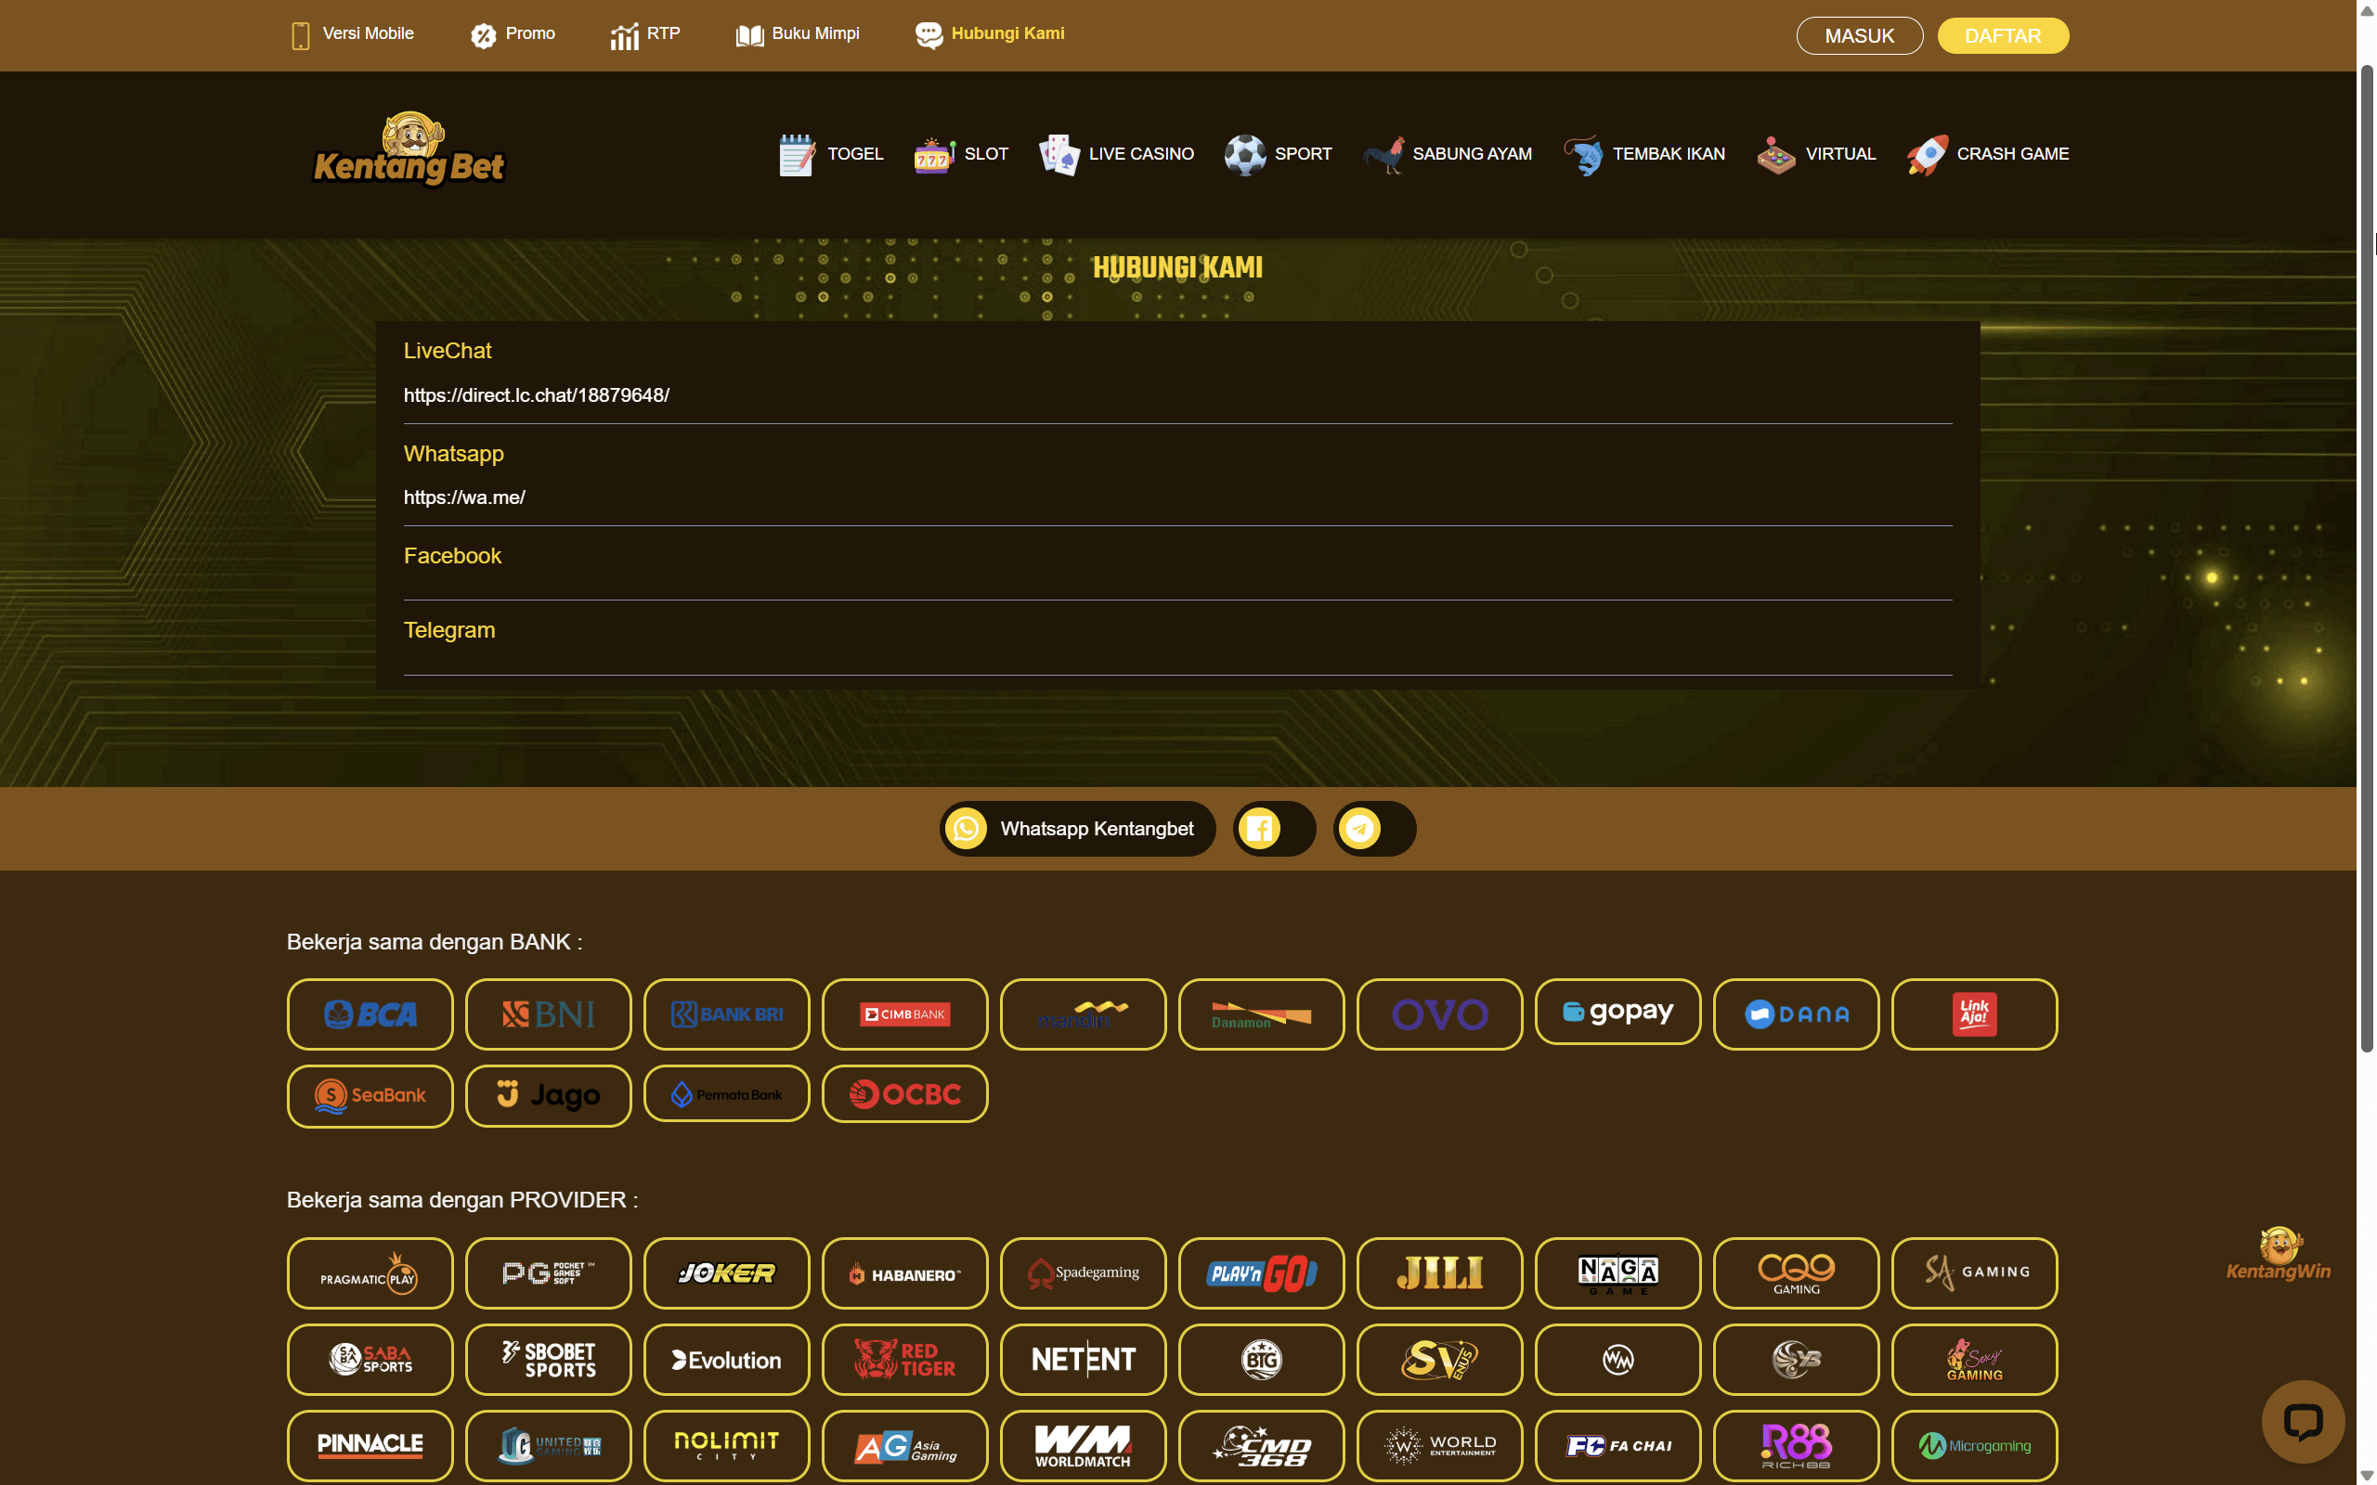Screen dimensions: 2377x1485
Task: Click the OCBC bank logo
Action: coord(904,1094)
